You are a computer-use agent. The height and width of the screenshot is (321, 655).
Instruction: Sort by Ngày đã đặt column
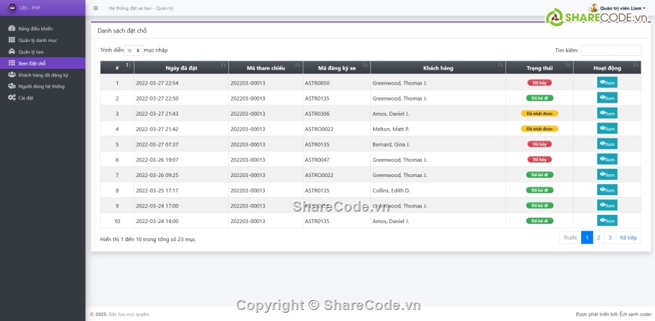[181, 68]
